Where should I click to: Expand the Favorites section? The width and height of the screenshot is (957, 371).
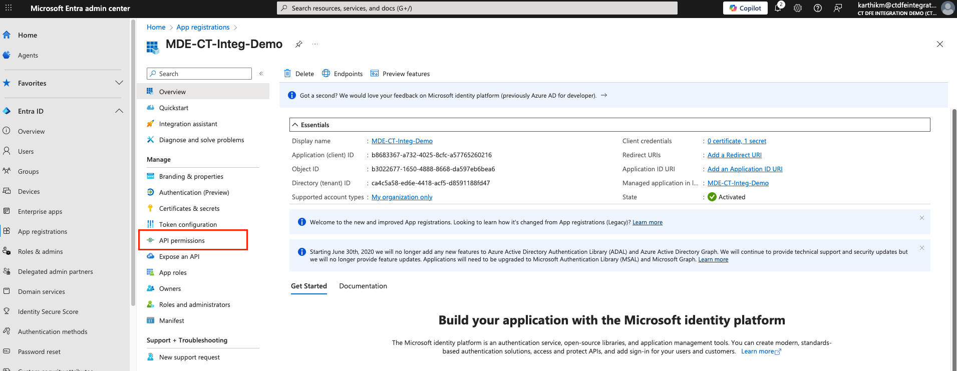pyautogui.click(x=119, y=83)
